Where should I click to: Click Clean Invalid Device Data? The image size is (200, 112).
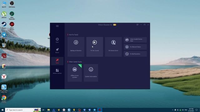pos(135,40)
